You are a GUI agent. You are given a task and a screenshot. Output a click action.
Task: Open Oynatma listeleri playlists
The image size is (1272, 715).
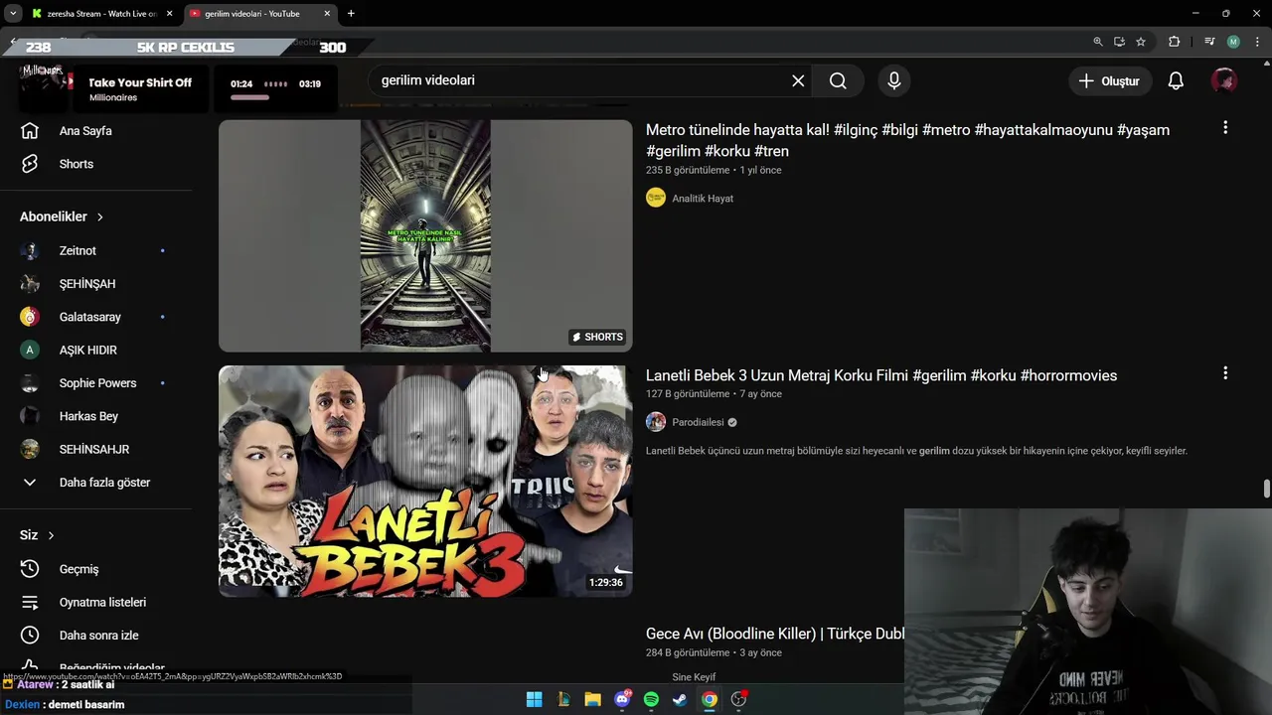[x=102, y=602]
